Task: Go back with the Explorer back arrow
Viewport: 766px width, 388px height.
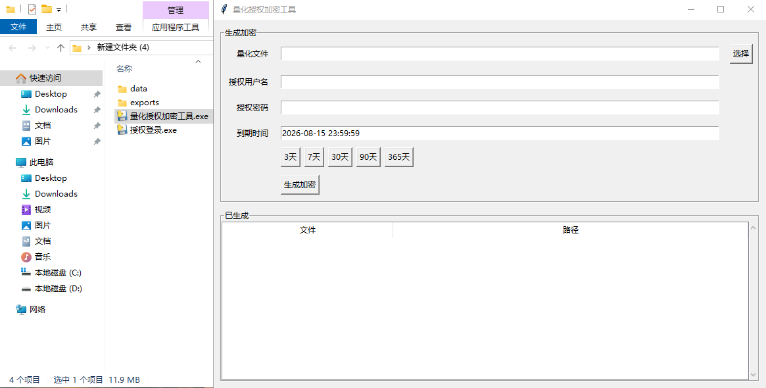Action: [x=12, y=47]
